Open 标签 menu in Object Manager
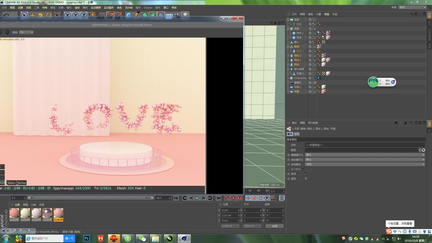 pos(327,14)
